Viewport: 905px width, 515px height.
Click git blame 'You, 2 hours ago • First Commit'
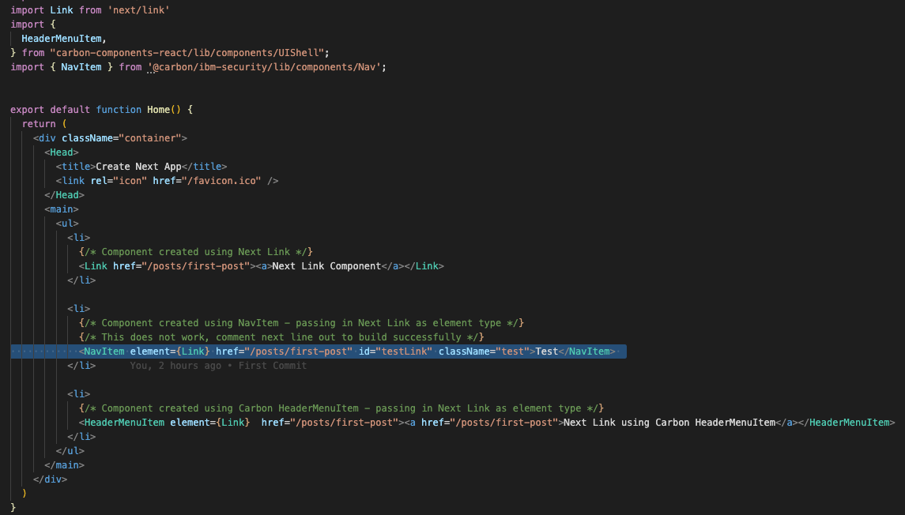coord(218,366)
